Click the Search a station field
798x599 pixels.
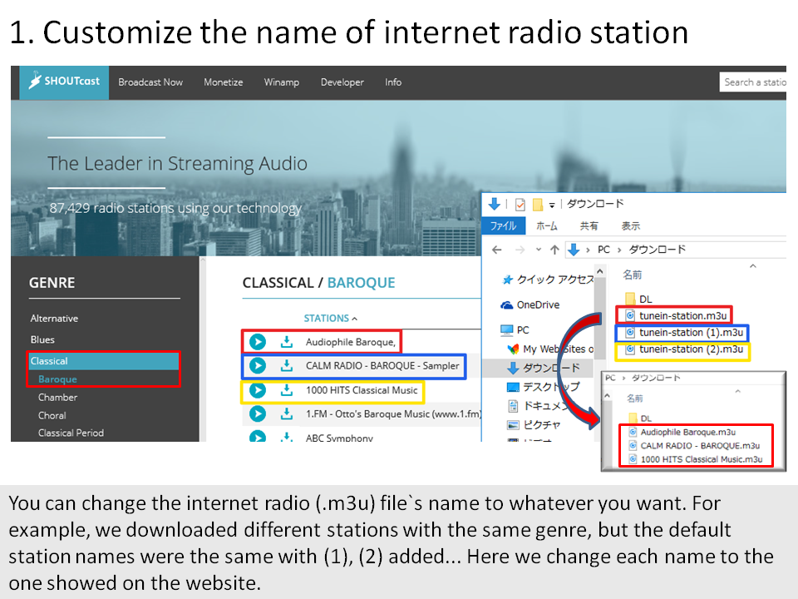pyautogui.click(x=753, y=82)
